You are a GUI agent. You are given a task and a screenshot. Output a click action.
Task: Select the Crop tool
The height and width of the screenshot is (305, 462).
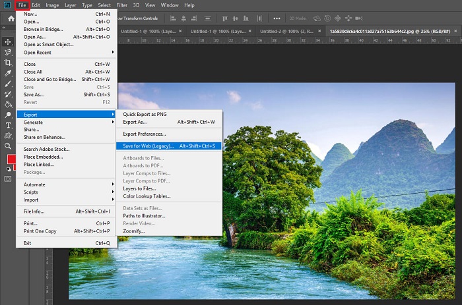point(9,62)
